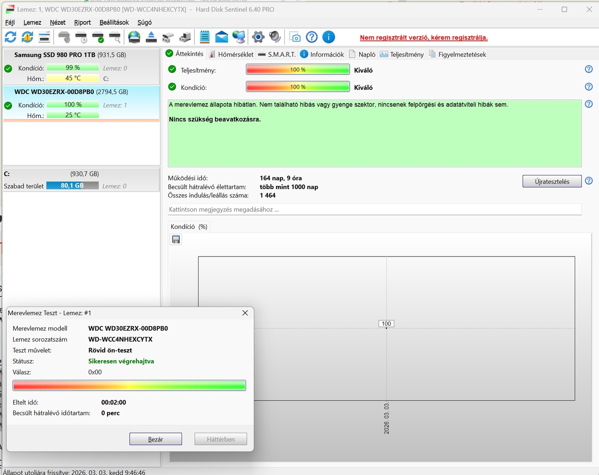Click the disk test progress bar
Image resolution: width=599 pixels, height=475 pixels.
(x=129, y=385)
